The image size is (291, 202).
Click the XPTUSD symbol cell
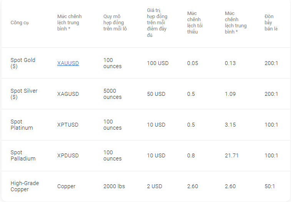pos(68,125)
